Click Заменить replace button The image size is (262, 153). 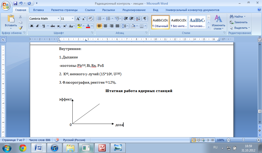(238, 22)
